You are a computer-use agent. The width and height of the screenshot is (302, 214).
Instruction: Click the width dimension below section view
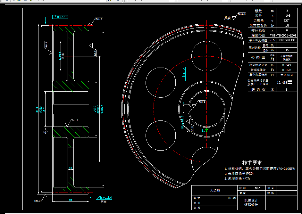click(x=71, y=200)
